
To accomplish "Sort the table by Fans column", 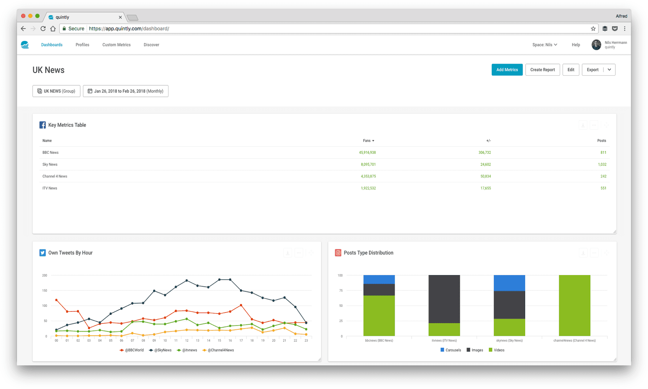I will tap(369, 141).
